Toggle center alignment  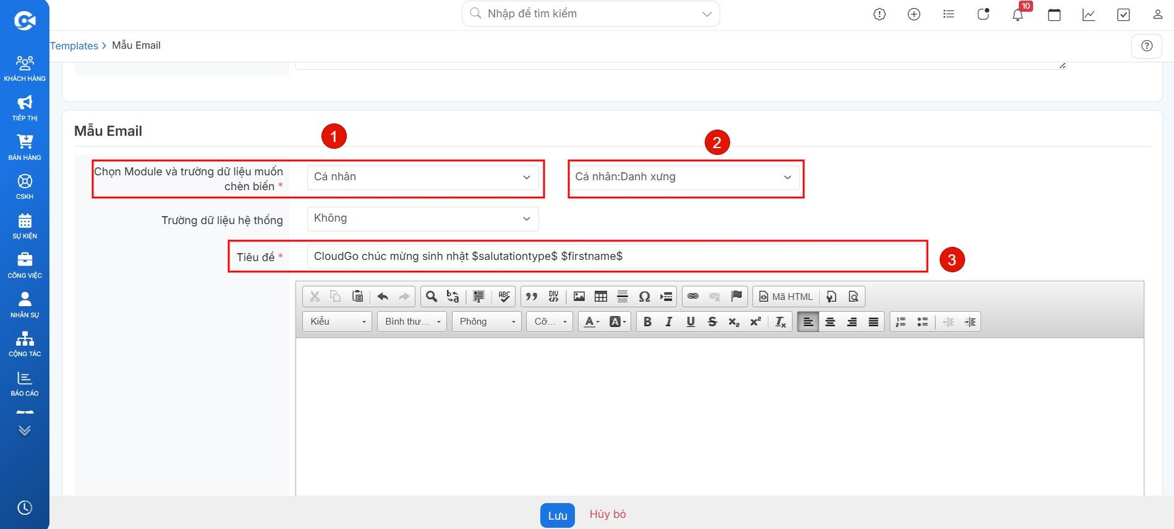(x=830, y=322)
